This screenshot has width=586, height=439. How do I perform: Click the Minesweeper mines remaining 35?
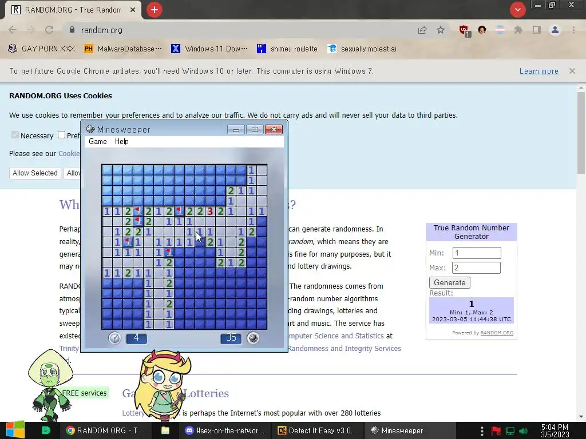[x=231, y=338]
